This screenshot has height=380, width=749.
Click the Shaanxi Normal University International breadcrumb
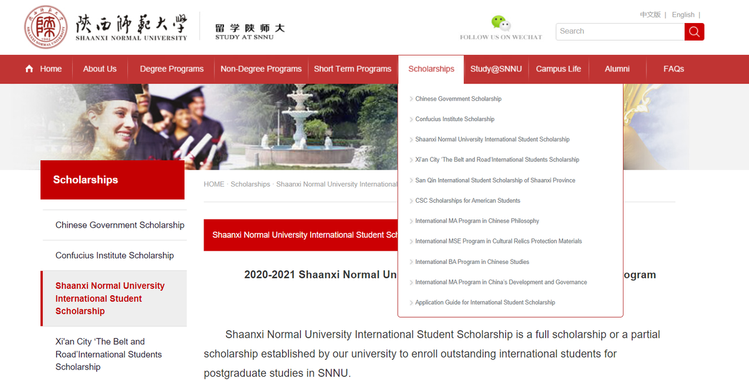pos(336,184)
